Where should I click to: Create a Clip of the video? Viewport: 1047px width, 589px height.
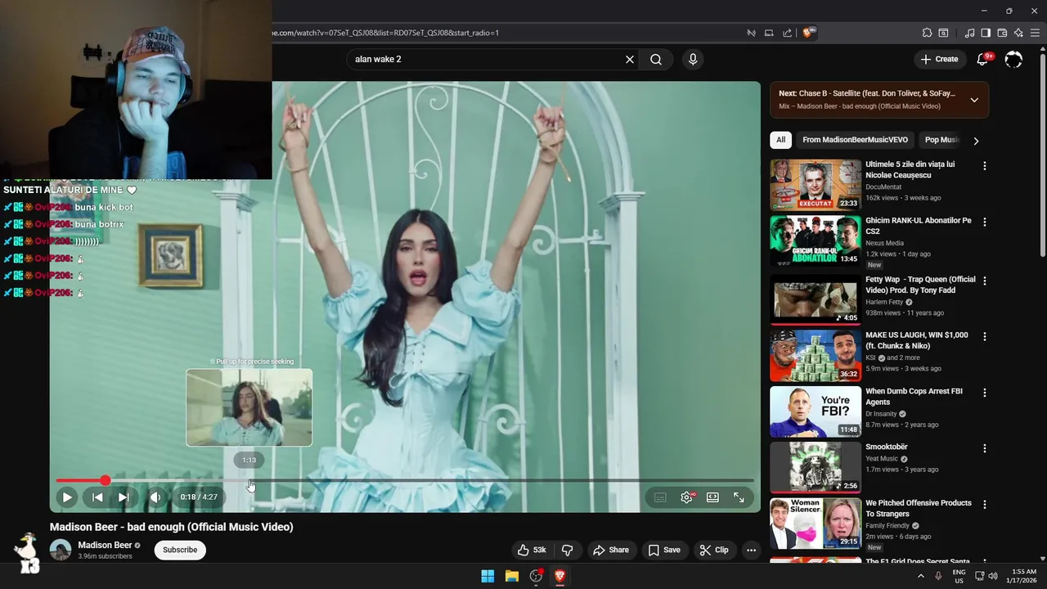click(x=714, y=550)
